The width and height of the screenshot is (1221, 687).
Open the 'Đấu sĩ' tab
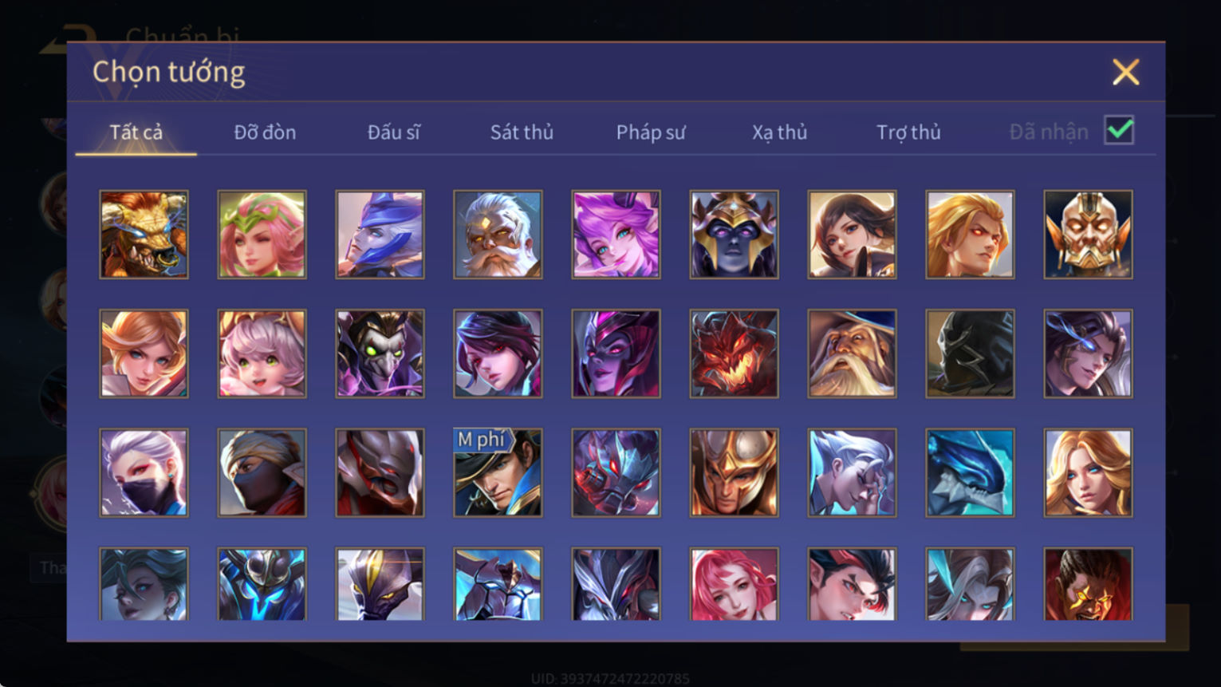pos(393,132)
